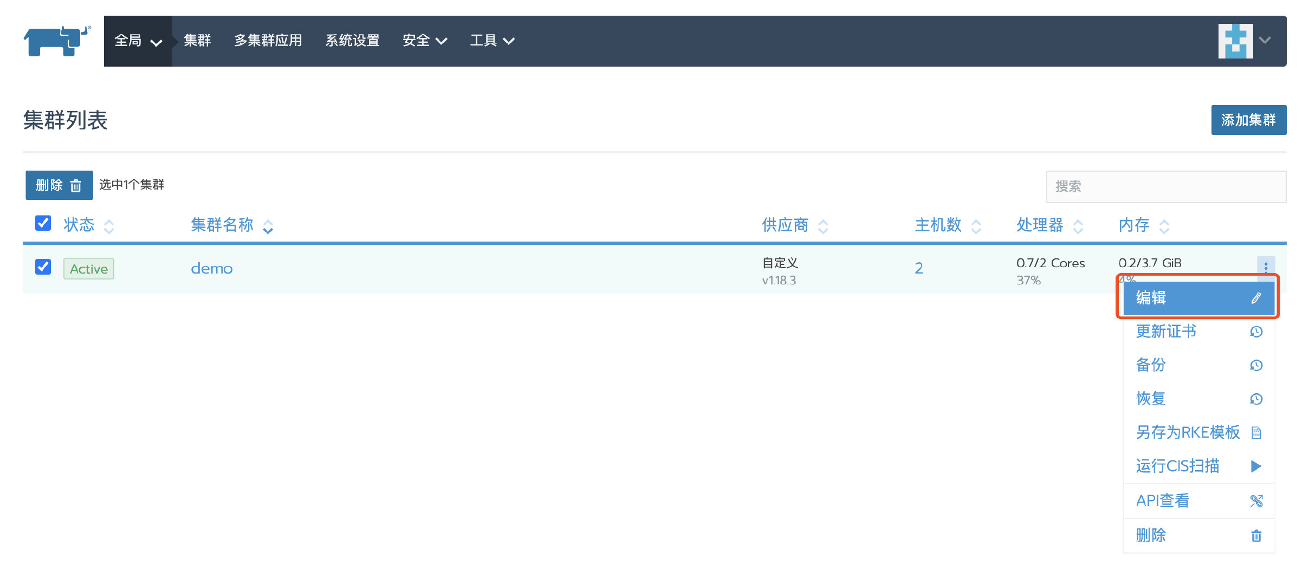Click the Rancher cow logo
The height and width of the screenshot is (585, 1309).
[56, 41]
